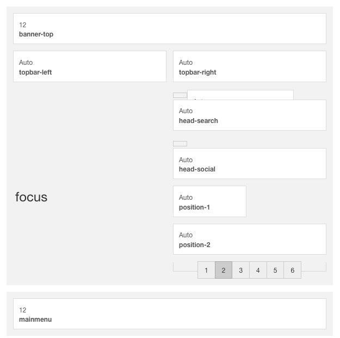Click small blank button above head-social

tap(180, 144)
